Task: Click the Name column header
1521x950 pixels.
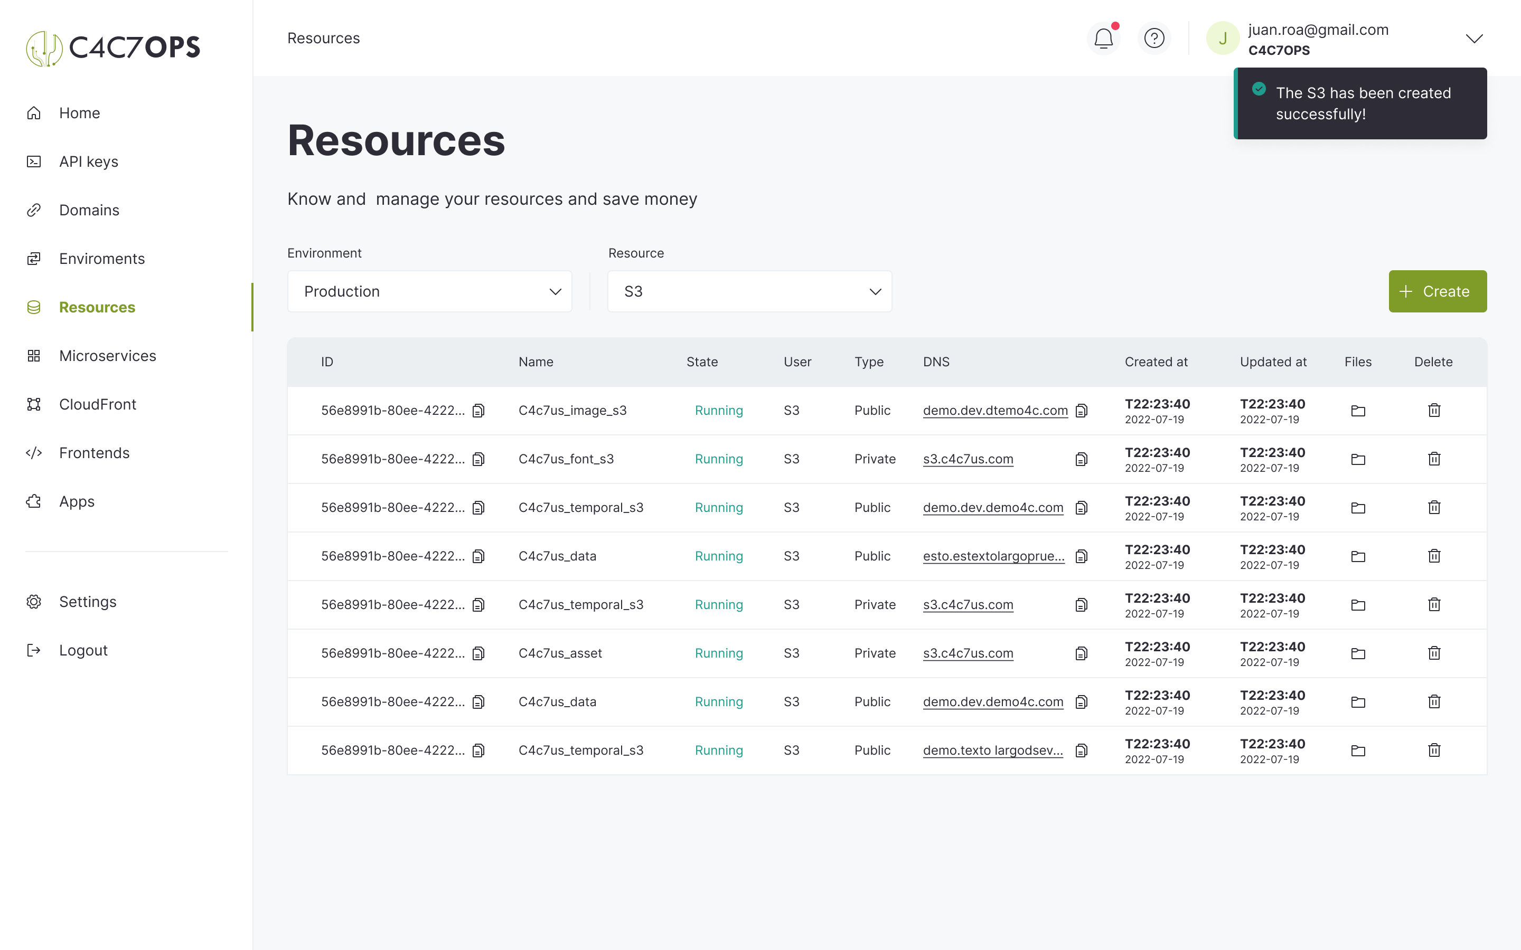Action: [536, 362]
